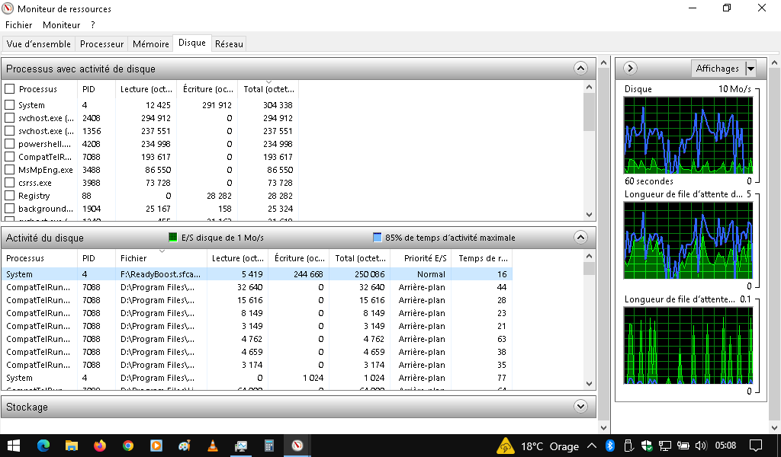This screenshot has height=457, width=781.
Task: Open the volume speaker tray icon
Action: 701,446
